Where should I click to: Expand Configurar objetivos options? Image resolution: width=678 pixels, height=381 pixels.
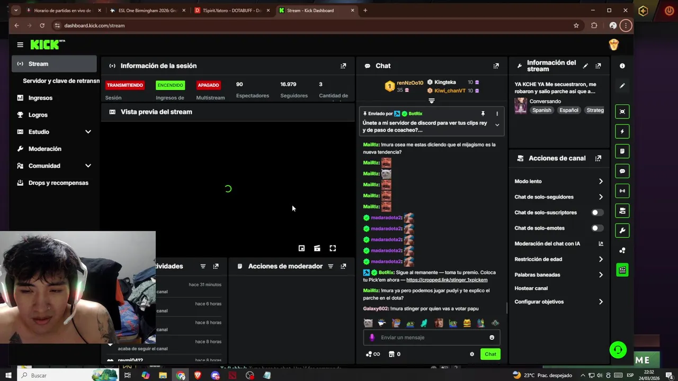point(601,302)
